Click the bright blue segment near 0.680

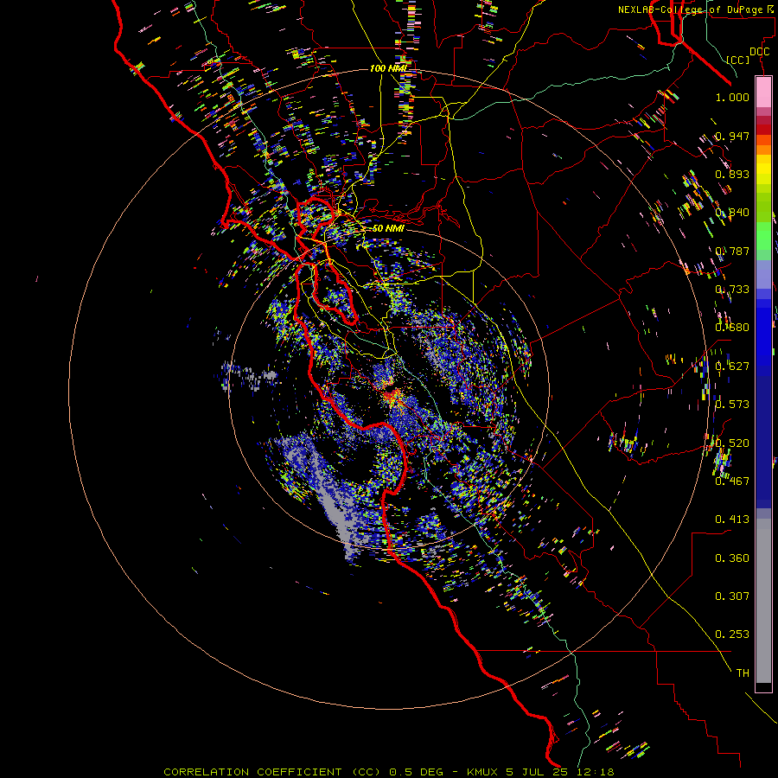pyautogui.click(x=763, y=333)
